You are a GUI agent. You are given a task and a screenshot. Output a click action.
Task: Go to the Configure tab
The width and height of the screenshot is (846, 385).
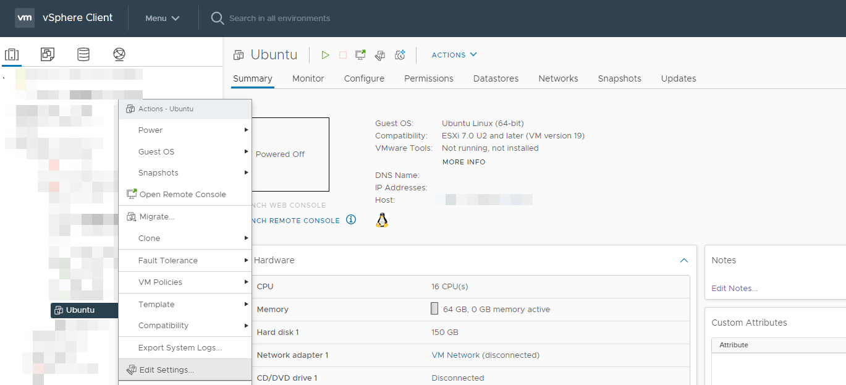coord(364,78)
